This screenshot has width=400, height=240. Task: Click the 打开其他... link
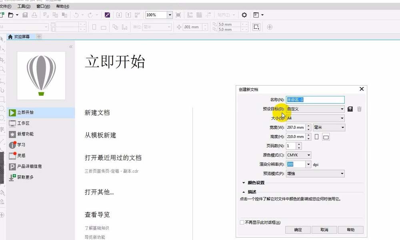(x=99, y=192)
